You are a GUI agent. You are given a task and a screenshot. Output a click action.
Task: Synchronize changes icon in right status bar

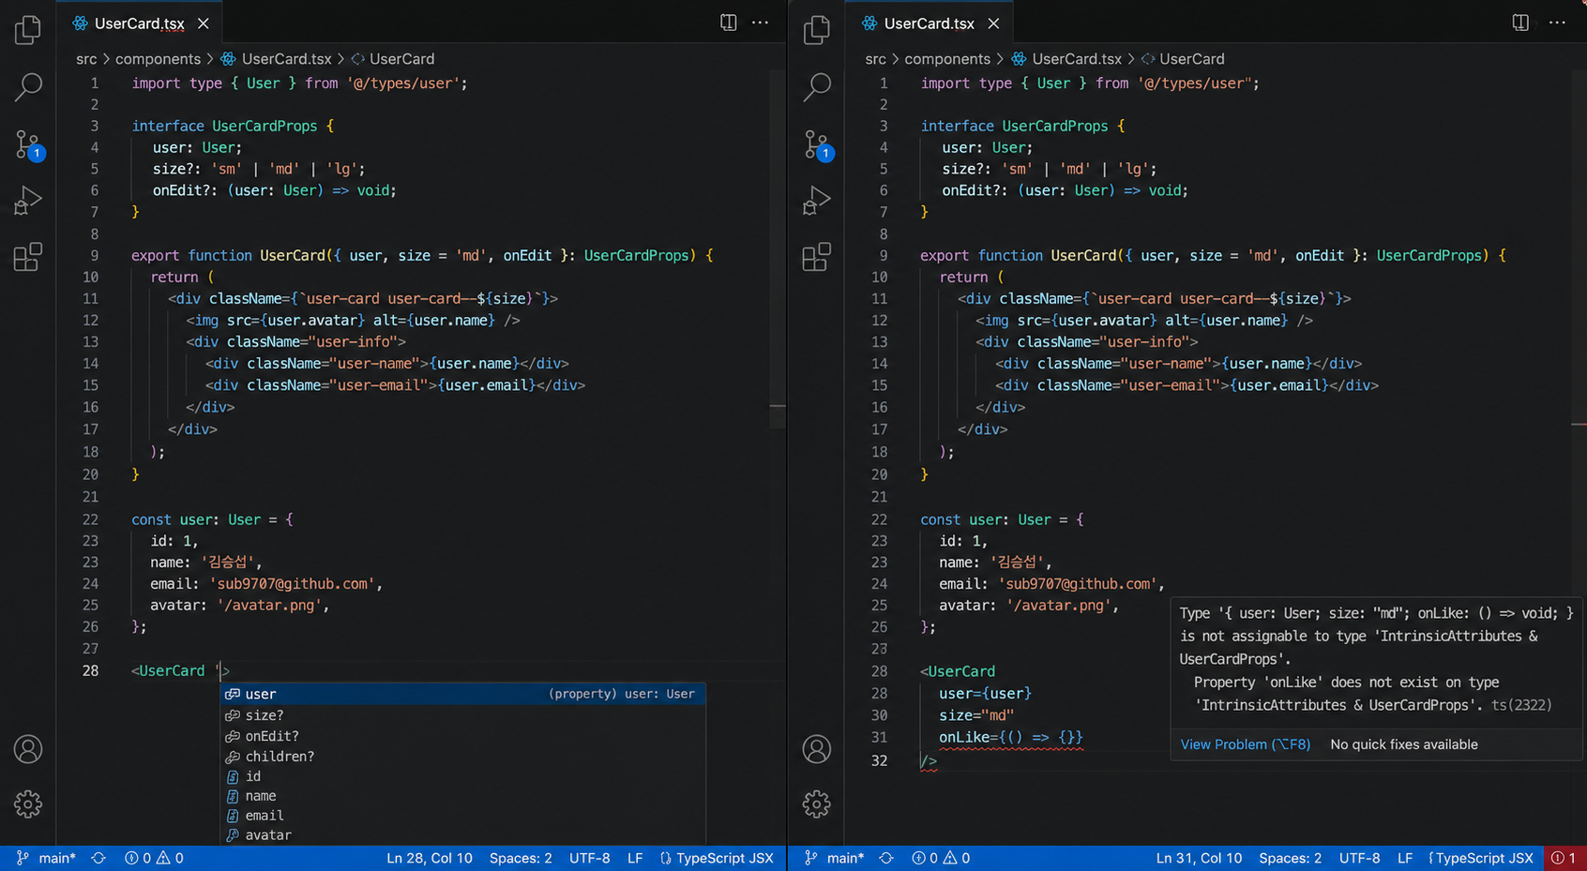coord(886,858)
